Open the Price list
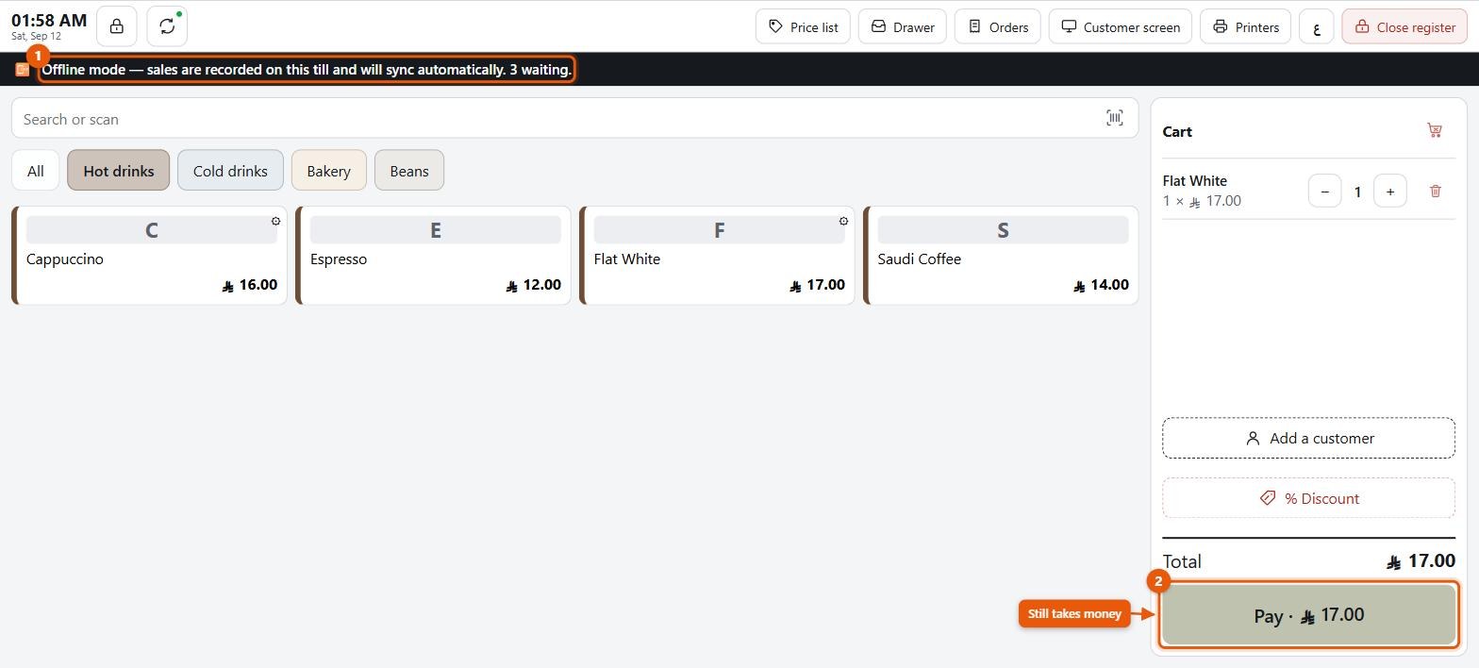The height and width of the screenshot is (668, 1479). (x=803, y=26)
